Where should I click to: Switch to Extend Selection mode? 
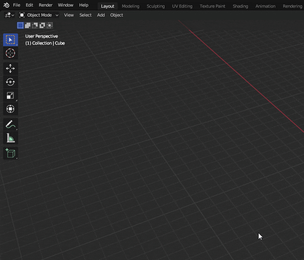coord(28,25)
